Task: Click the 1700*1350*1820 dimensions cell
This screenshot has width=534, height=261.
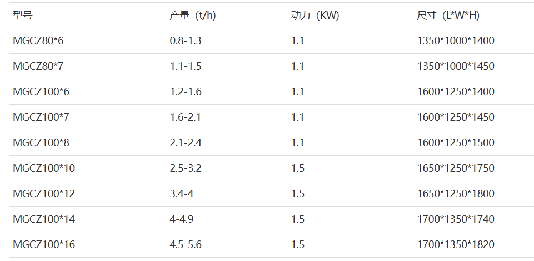Action: click(x=473, y=245)
